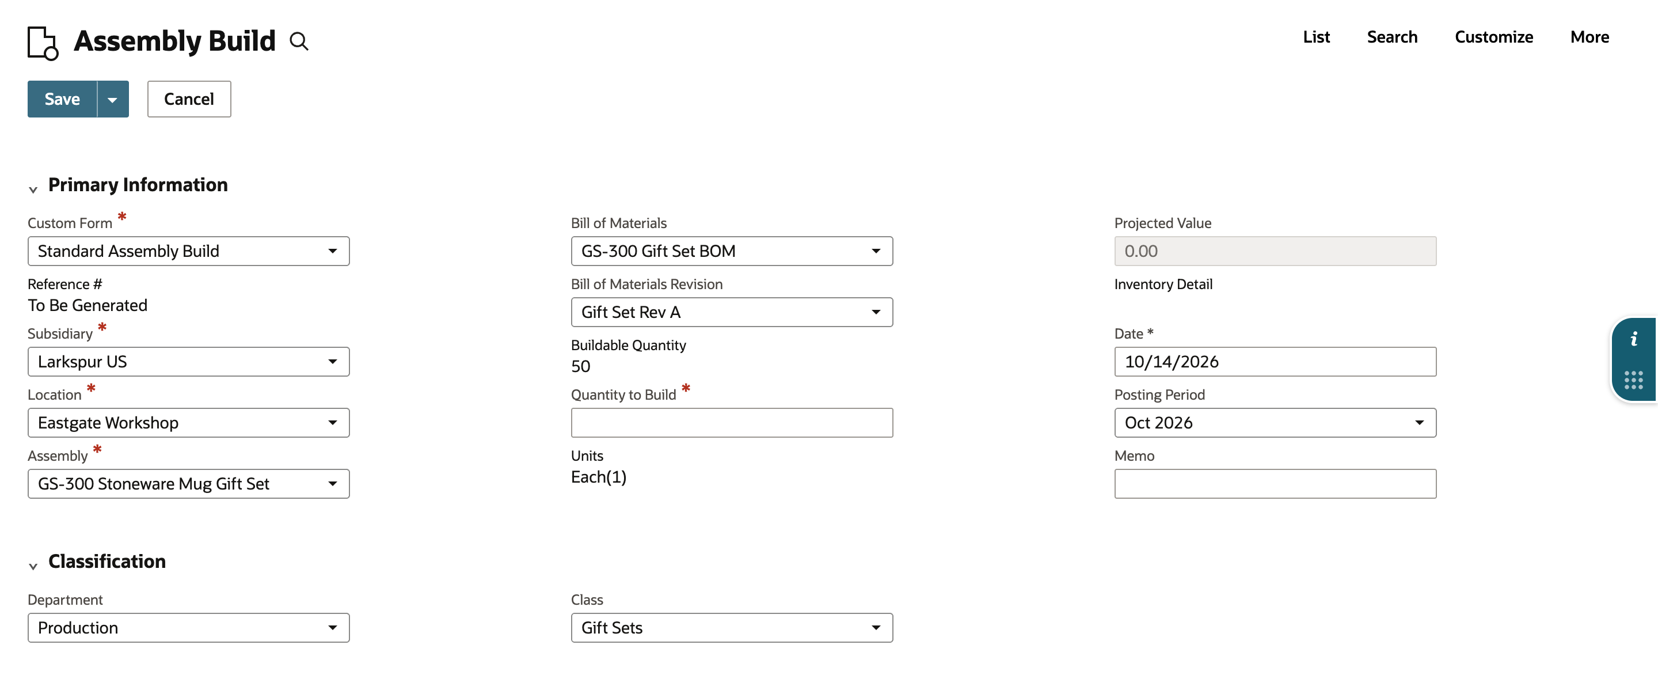Click the 'To Be Generated' reference text
Image resolution: width=1658 pixels, height=675 pixels.
88,305
